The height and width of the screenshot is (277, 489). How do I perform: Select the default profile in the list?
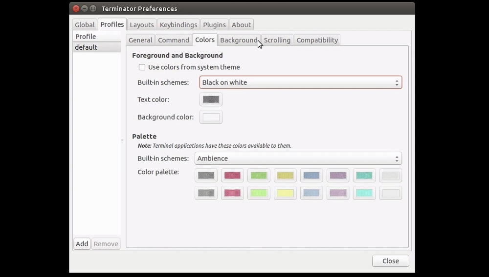tap(97, 47)
